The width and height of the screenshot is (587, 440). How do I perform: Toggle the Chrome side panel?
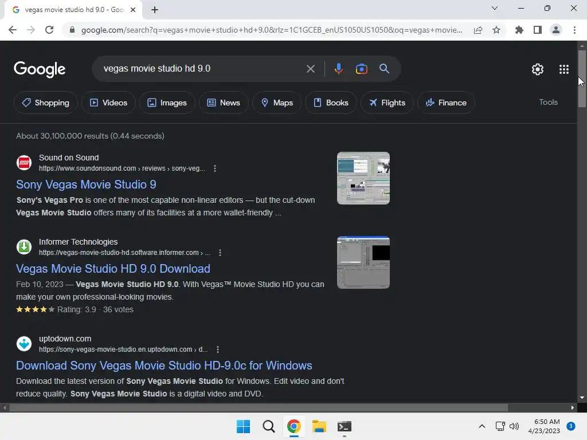tap(538, 30)
